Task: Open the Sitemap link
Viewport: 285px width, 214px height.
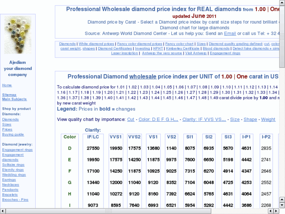Action: coord(9,95)
